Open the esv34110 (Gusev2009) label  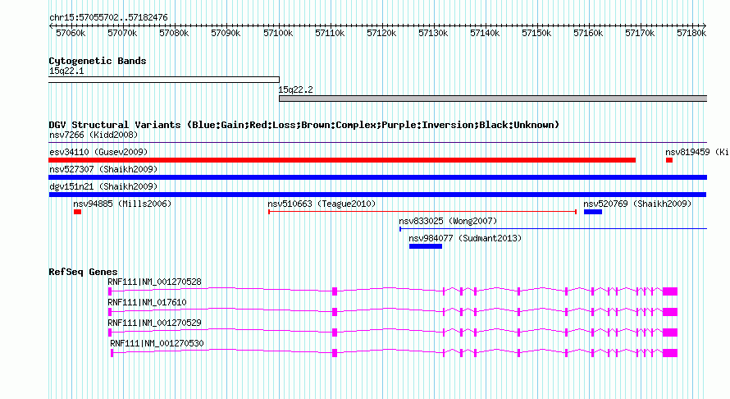click(x=98, y=152)
